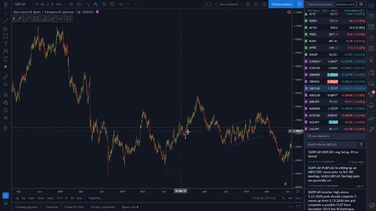This screenshot has height=211, width=376.
Task: Undo the last chart action
Action: (129, 4)
